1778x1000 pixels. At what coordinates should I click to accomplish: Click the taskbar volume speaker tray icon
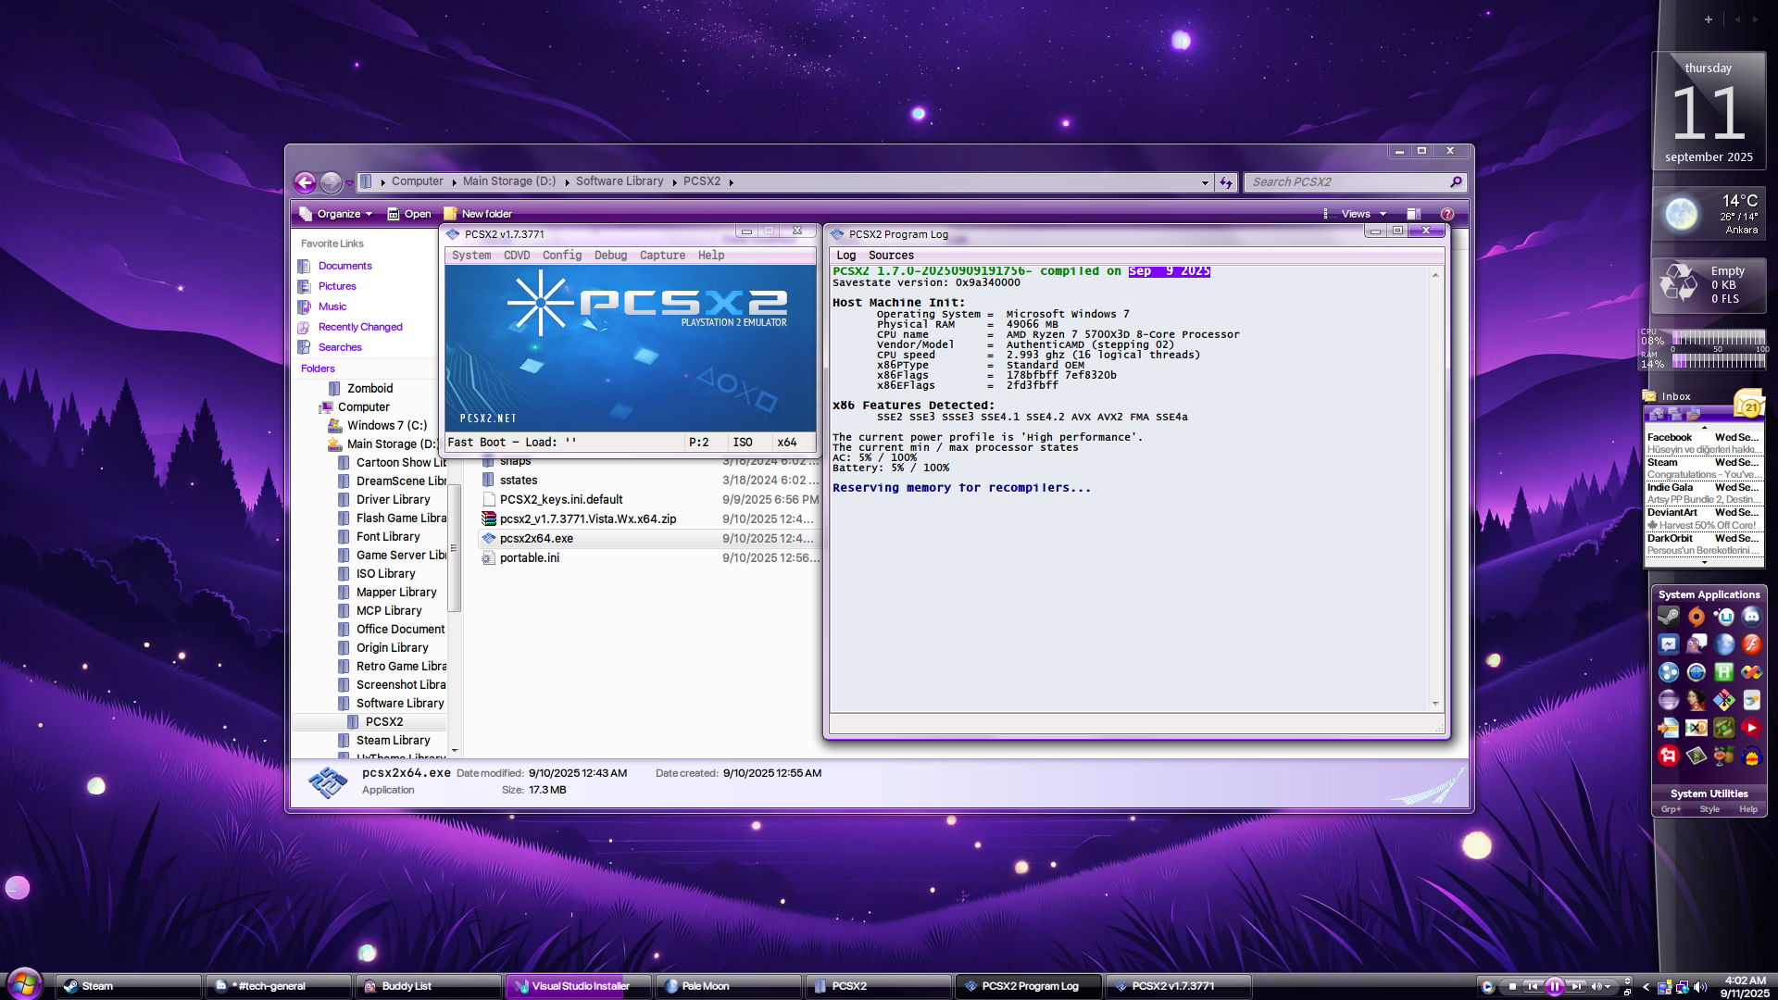(x=1700, y=987)
